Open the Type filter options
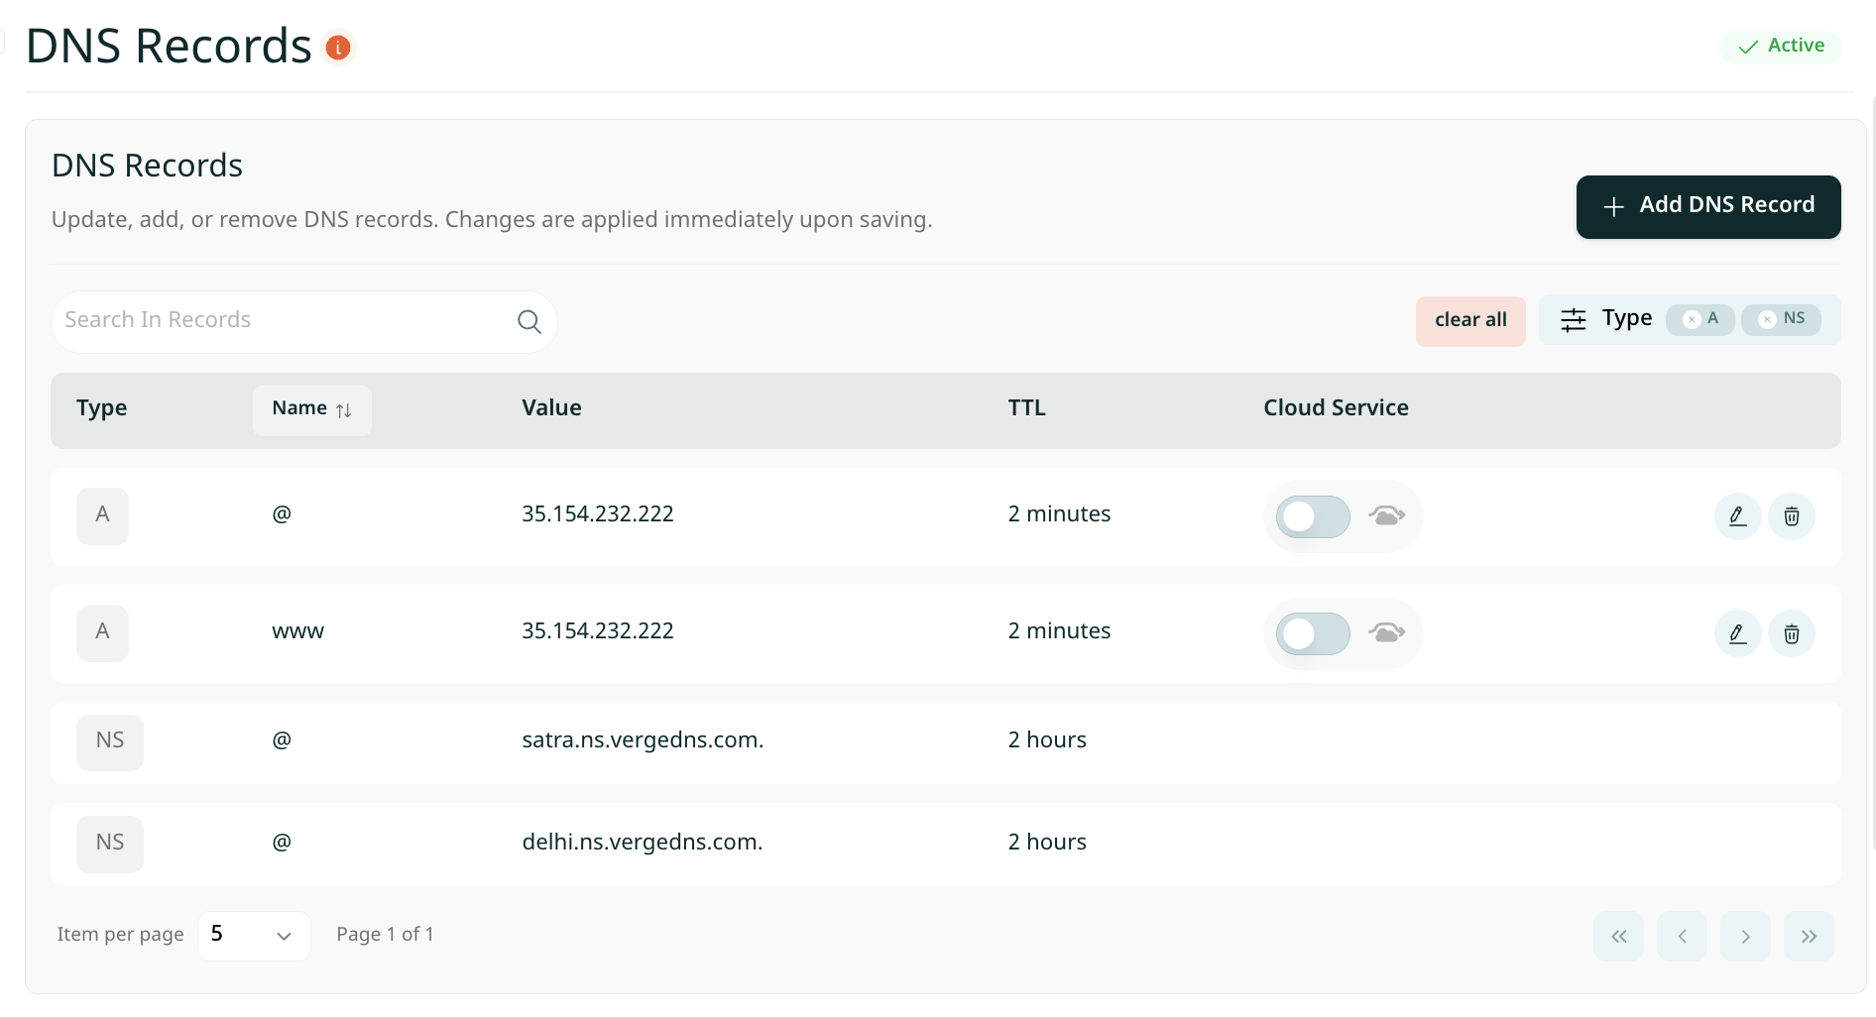The height and width of the screenshot is (1017, 1876). tap(1605, 319)
